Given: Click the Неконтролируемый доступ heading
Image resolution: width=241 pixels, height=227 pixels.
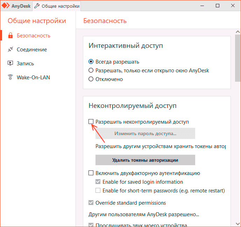Looking at the screenshot, I should 133,106.
